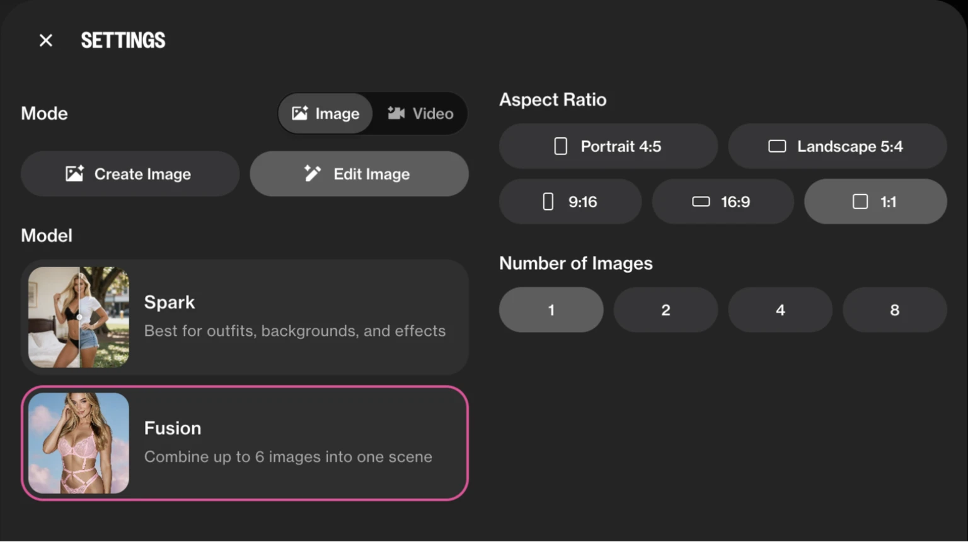968x542 pixels.
Task: Close the Settings panel with X
Action: (46, 40)
